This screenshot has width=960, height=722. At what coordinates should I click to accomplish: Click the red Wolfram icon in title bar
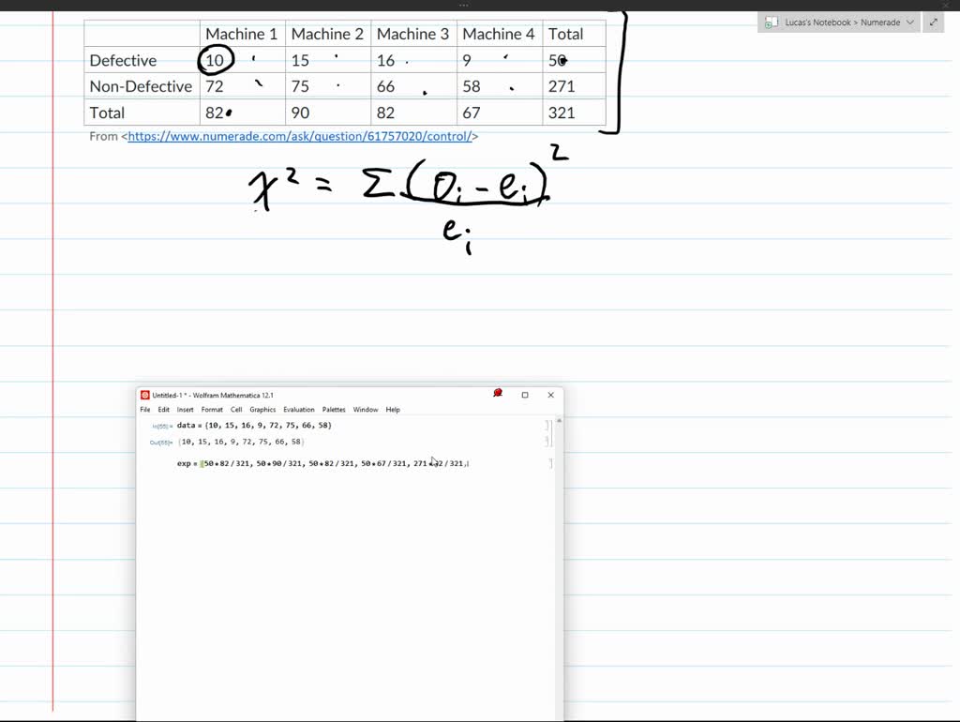498,394
